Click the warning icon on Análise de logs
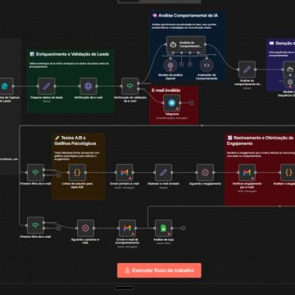Viewport: 295px width, 295px height. [169, 234]
